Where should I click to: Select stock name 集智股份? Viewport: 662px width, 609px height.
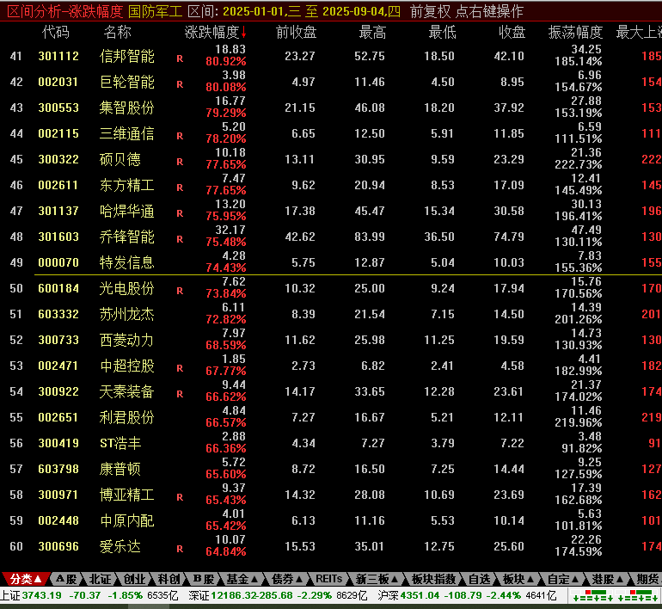[126, 108]
